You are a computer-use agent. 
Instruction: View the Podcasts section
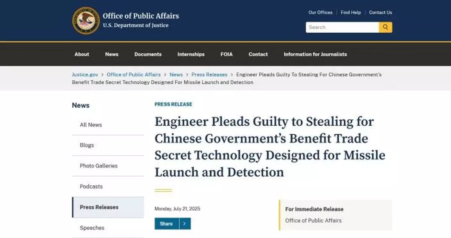[91, 186]
